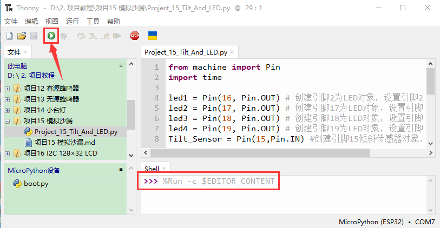The height and width of the screenshot is (228, 440).
Task: Open the 文件 menu
Action: click(11, 21)
